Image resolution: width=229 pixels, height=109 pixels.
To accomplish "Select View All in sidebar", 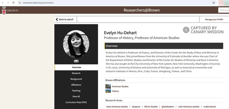I will point(76,97).
